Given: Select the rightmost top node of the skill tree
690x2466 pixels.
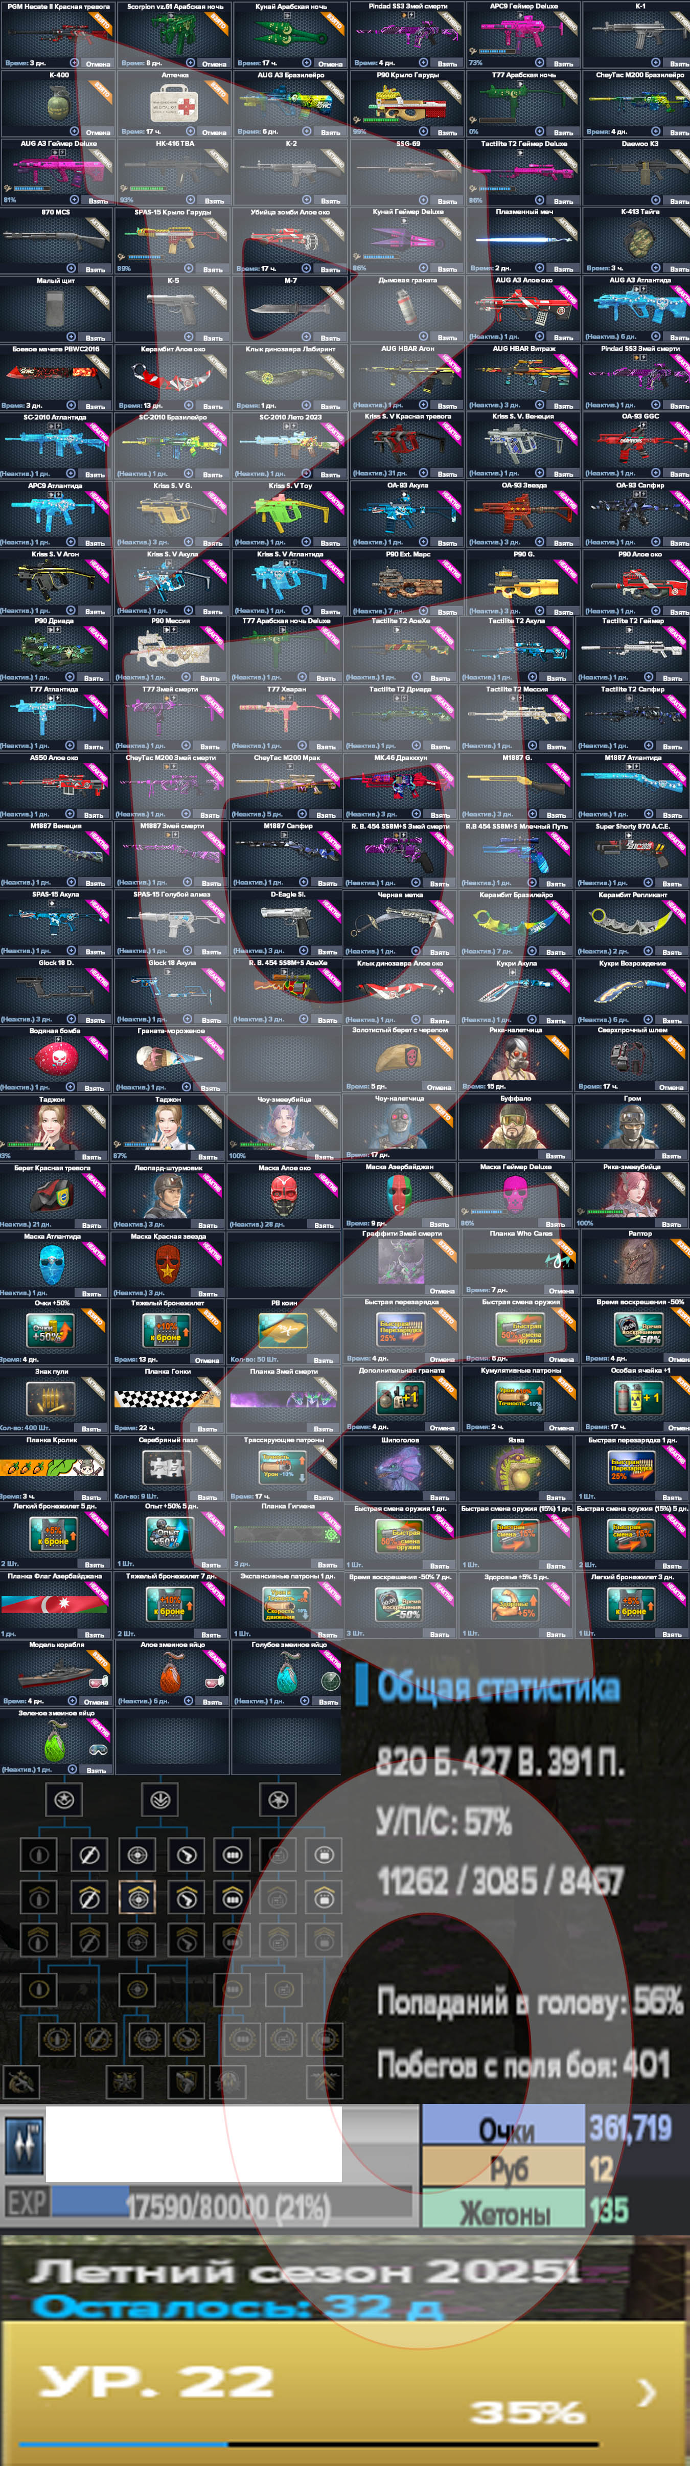Looking at the screenshot, I should pyautogui.click(x=279, y=1799).
